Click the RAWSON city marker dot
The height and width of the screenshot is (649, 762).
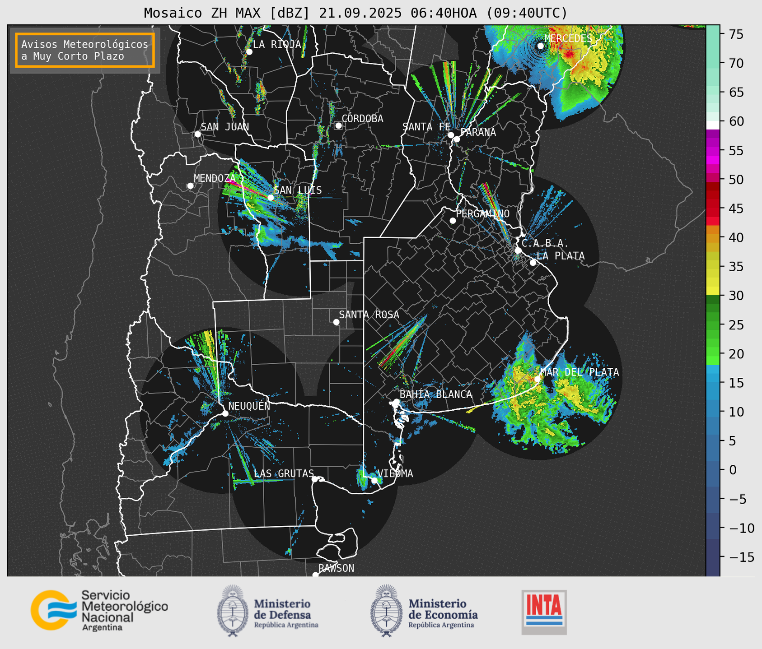click(x=315, y=575)
